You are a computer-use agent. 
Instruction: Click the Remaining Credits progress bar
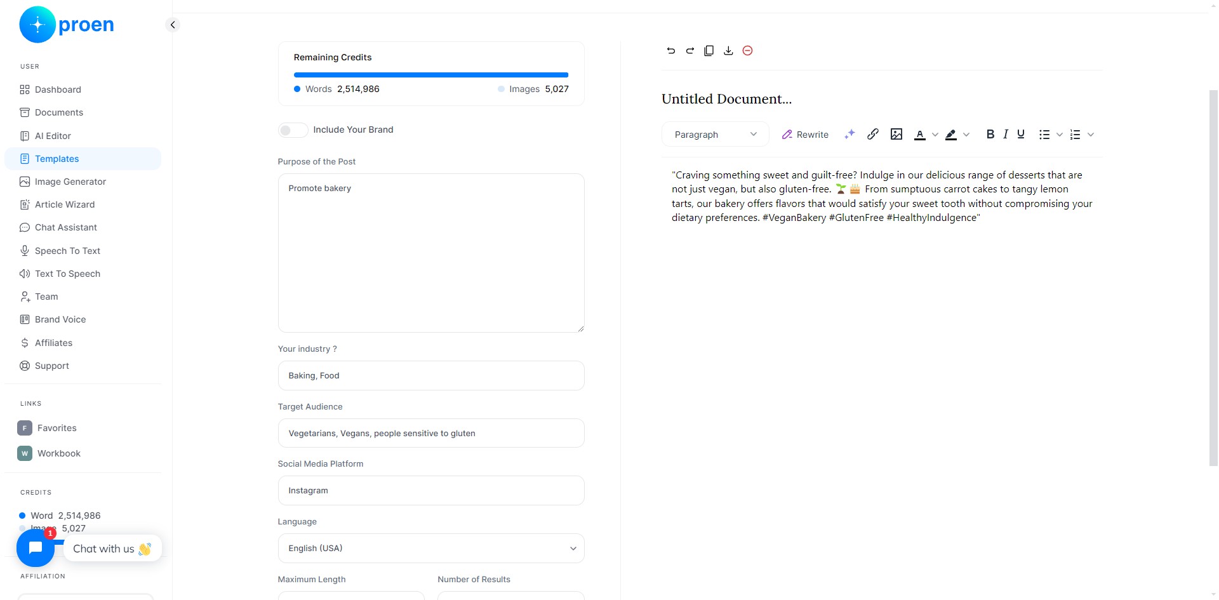431,75
